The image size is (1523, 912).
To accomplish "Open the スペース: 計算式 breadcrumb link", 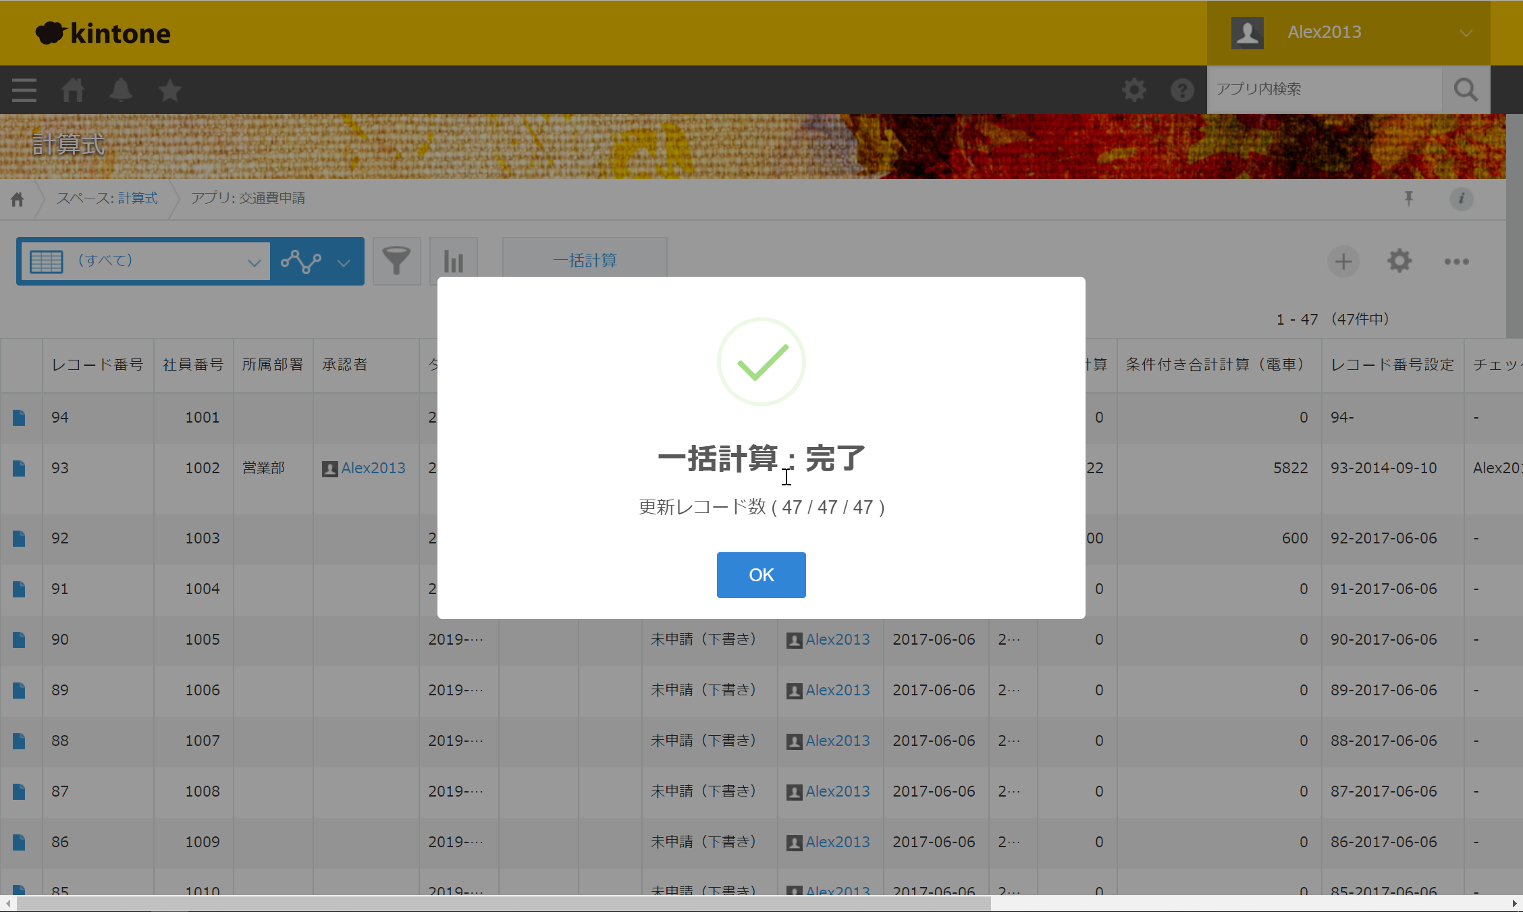I will pos(138,198).
